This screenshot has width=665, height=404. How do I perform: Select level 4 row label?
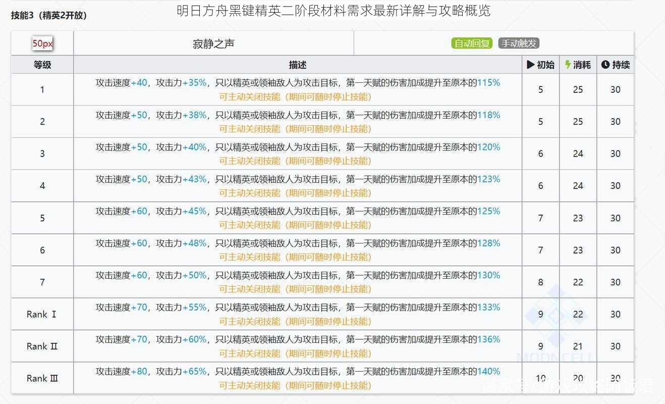42,186
